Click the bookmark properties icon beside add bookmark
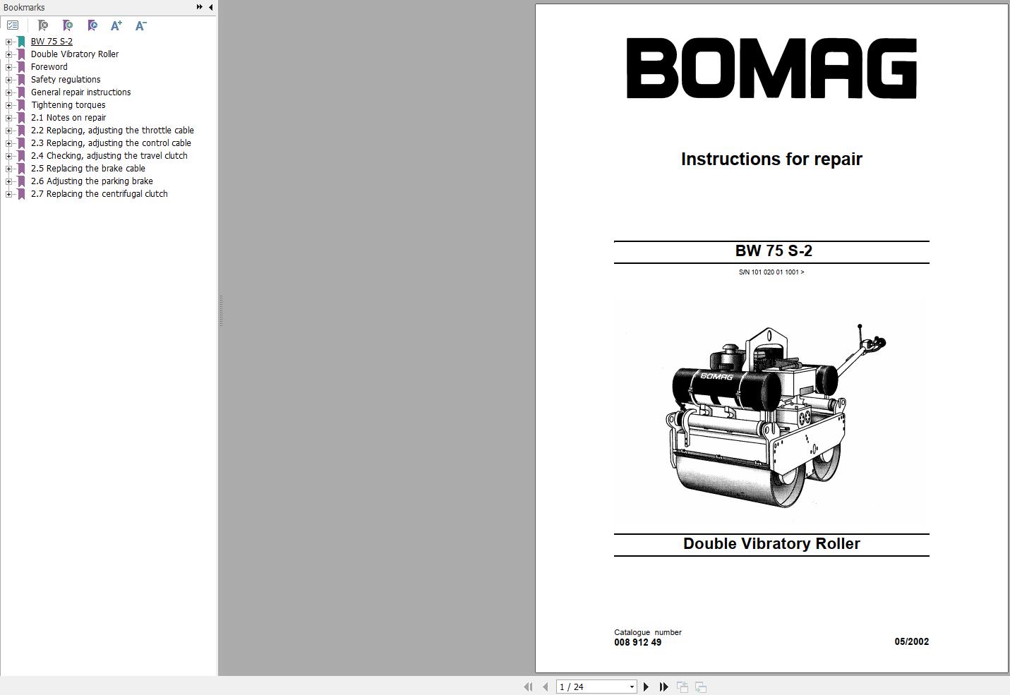Image resolution: width=1010 pixels, height=695 pixels. (92, 25)
